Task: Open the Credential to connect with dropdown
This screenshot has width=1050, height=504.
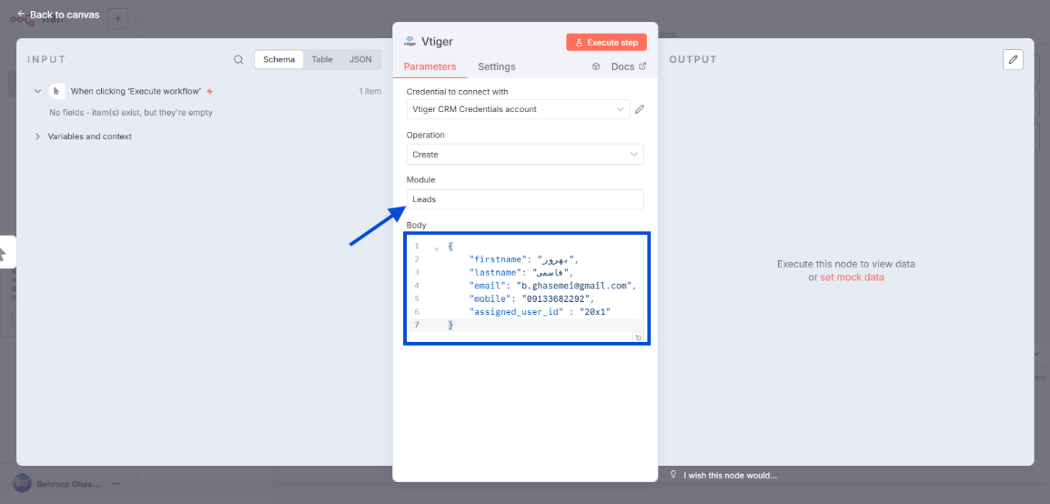Action: (518, 109)
